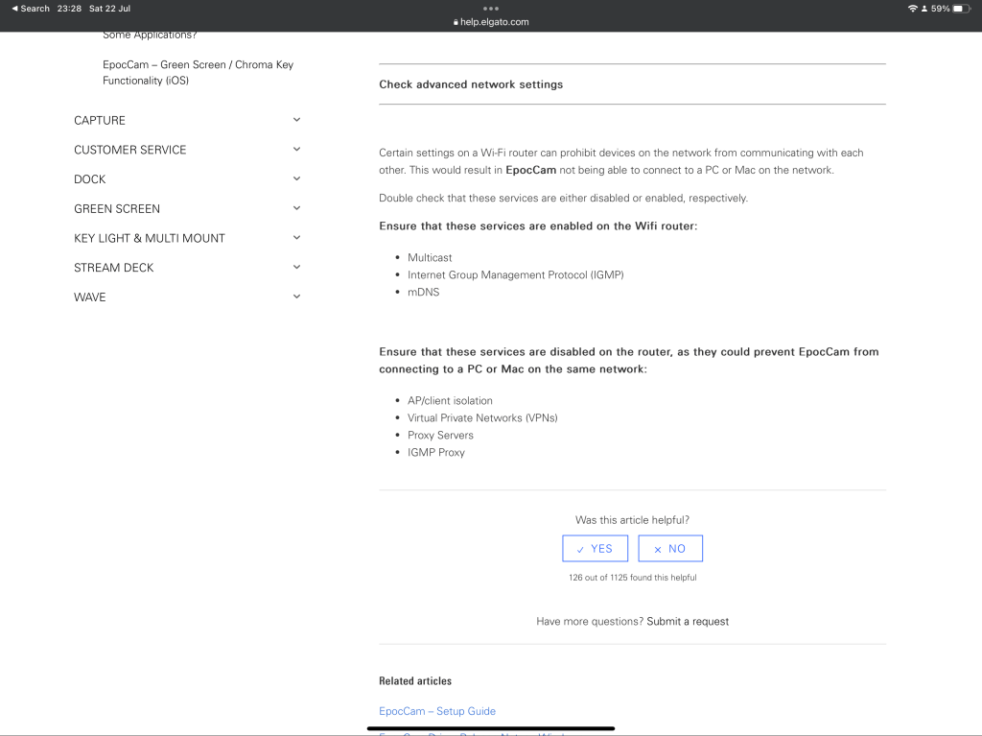This screenshot has width=982, height=736.
Task: Expand the CUSTOMER SERVICE section chevron
Action: click(297, 149)
